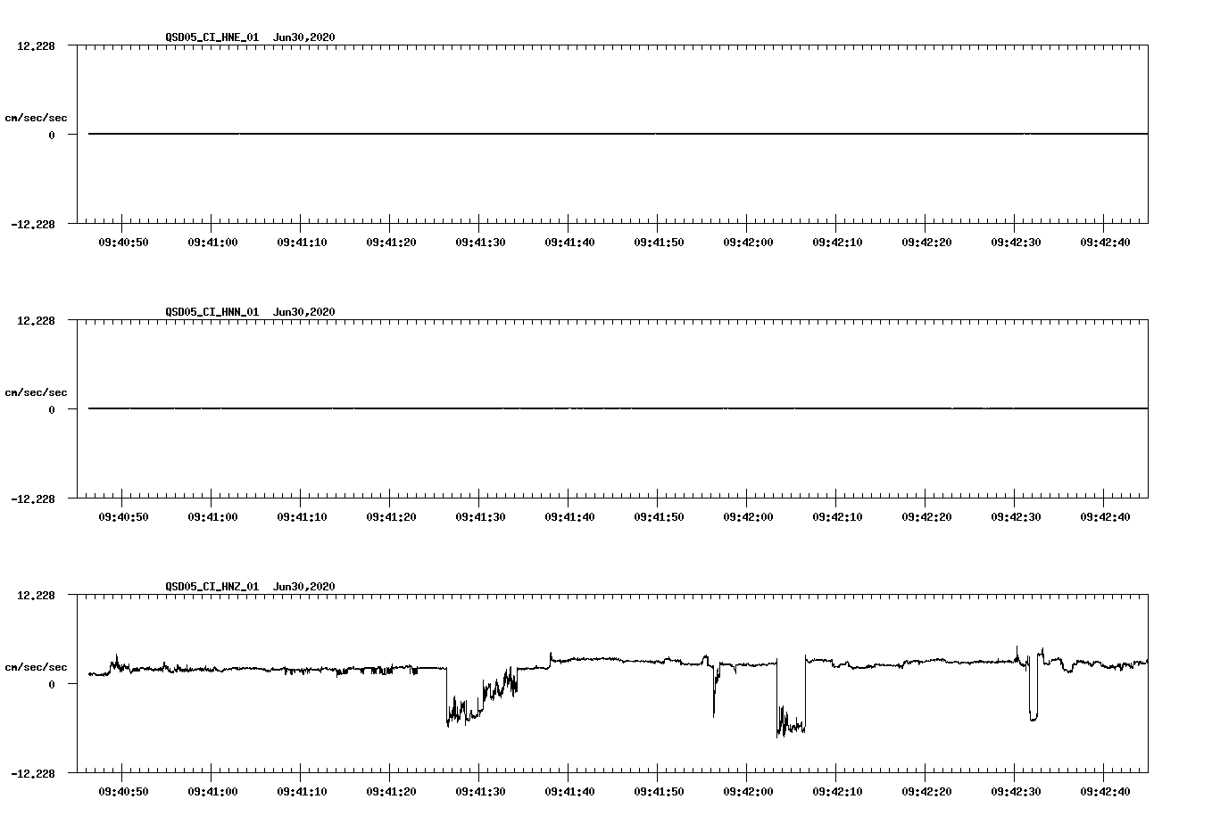Click the QSD05_CI_HNE_01 plot title

[212, 37]
